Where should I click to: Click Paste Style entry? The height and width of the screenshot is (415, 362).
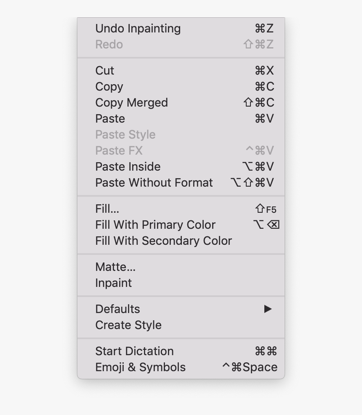pyautogui.click(x=125, y=135)
